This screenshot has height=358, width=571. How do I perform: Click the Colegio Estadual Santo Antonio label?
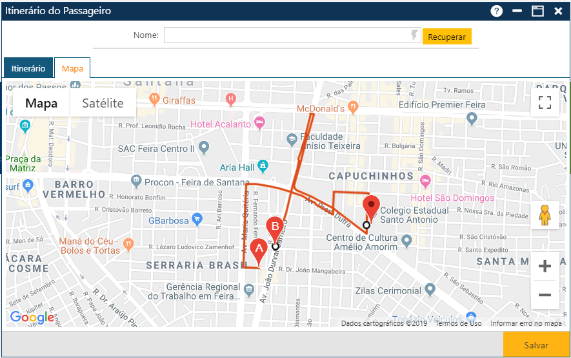(x=414, y=215)
